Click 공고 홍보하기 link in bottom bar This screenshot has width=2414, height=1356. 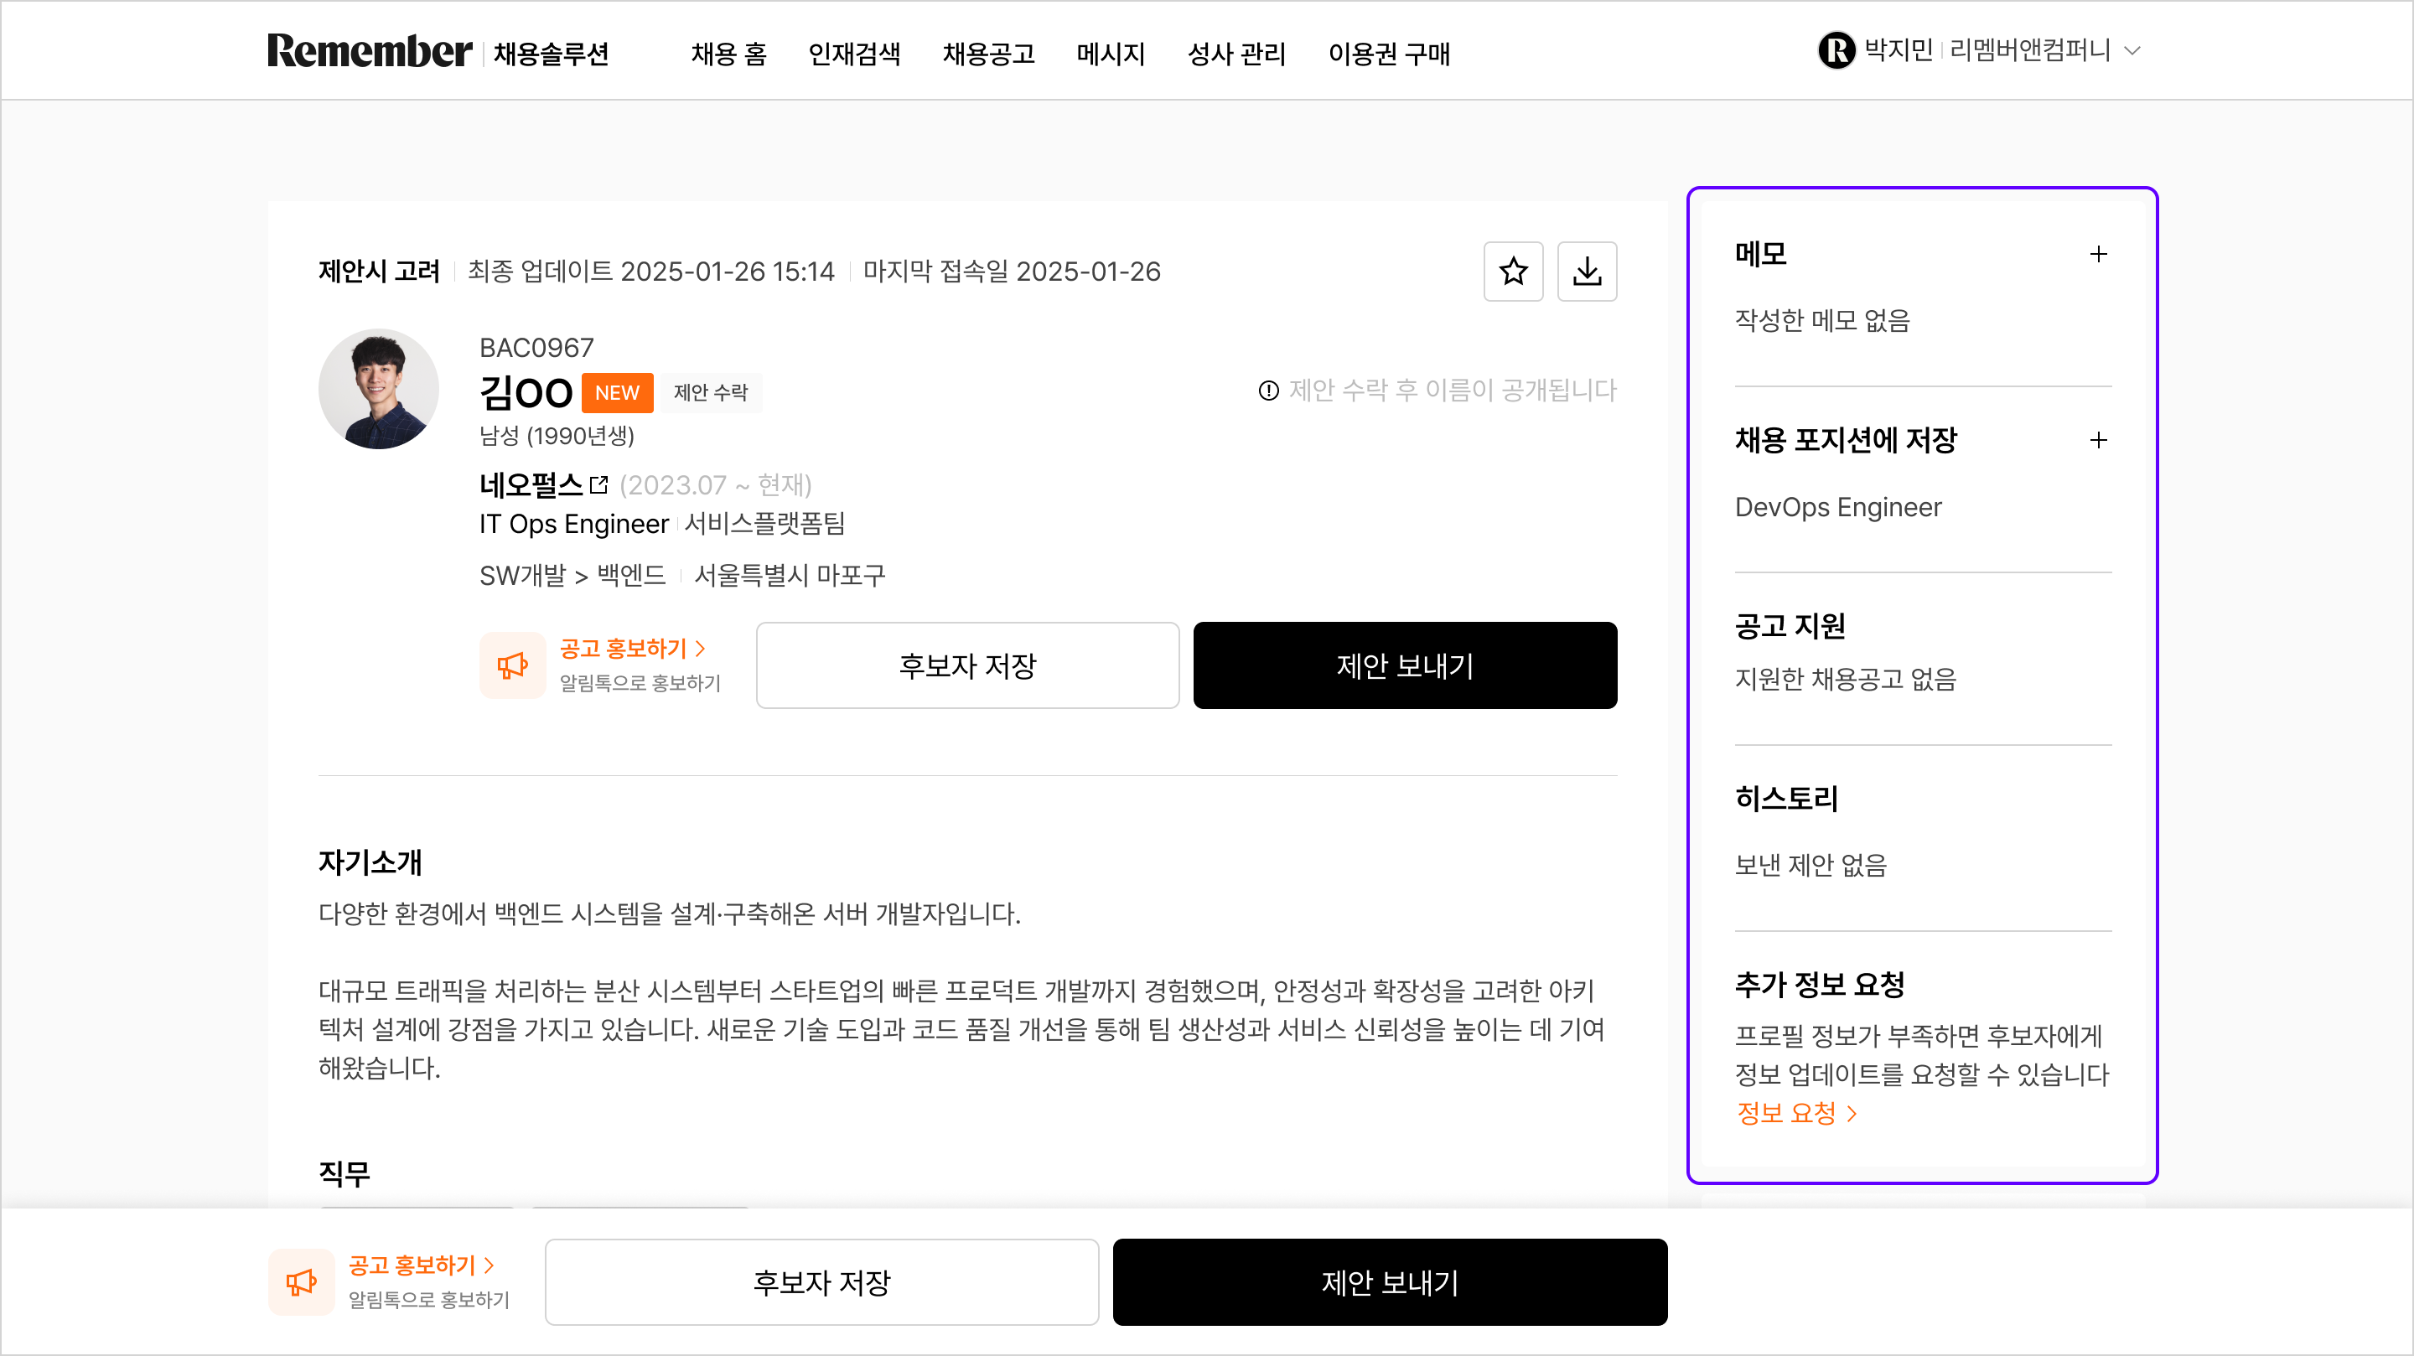click(x=420, y=1265)
